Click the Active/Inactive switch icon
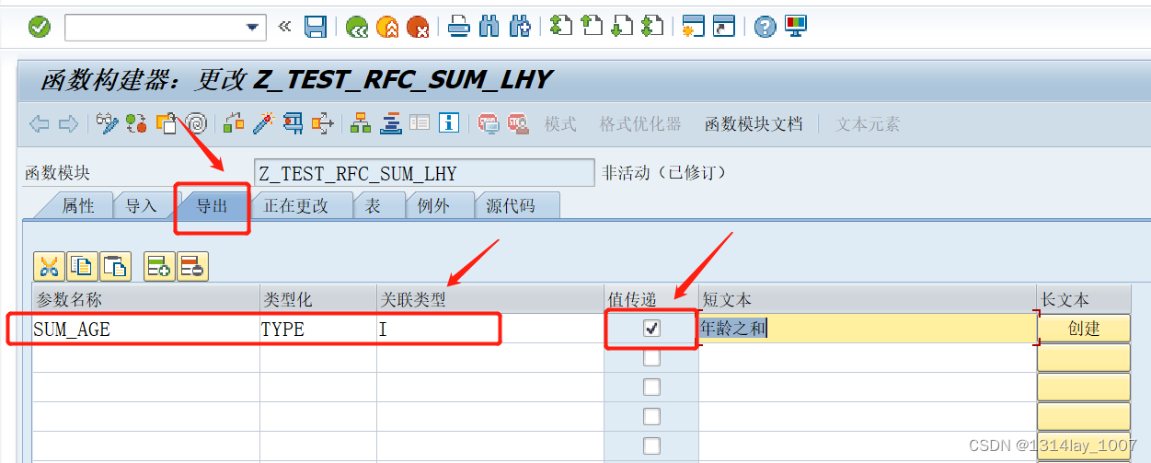Viewport: 1151px width, 463px height. tap(137, 123)
